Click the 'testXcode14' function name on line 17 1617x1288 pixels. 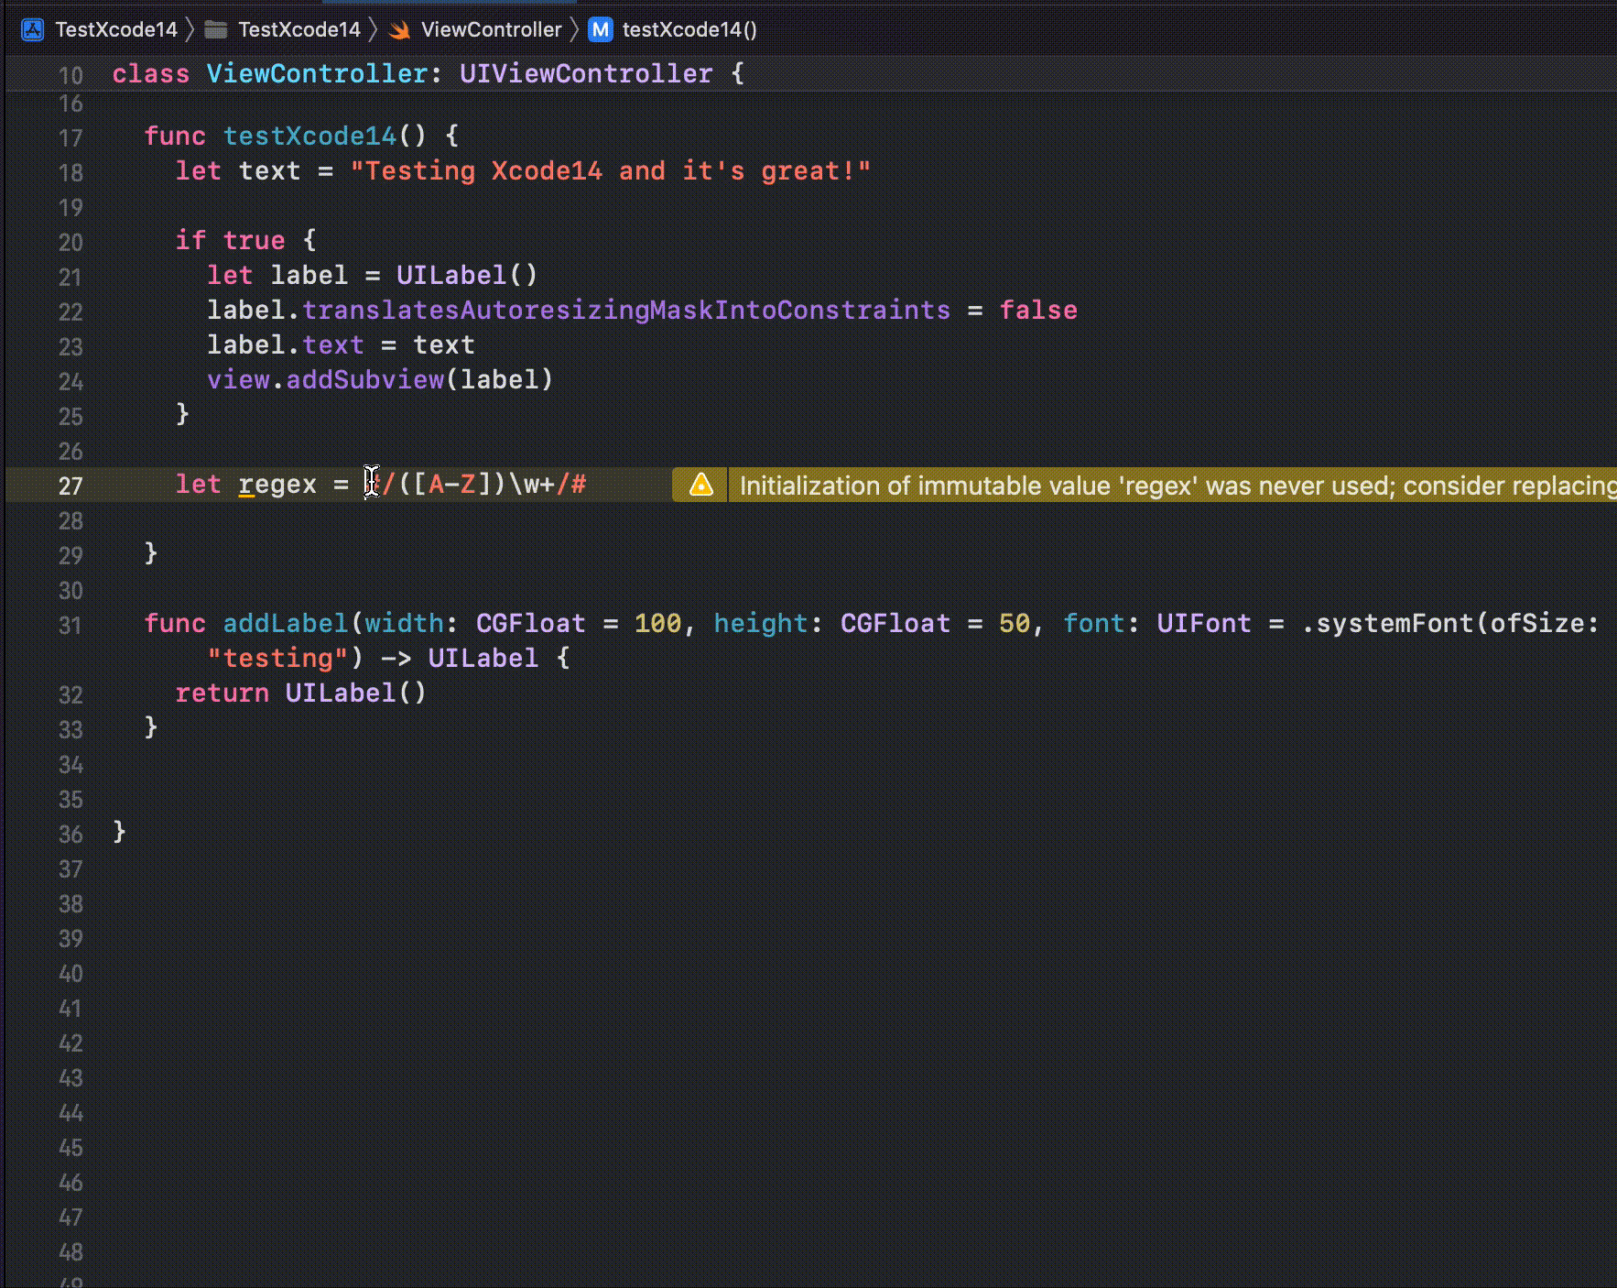click(x=309, y=136)
